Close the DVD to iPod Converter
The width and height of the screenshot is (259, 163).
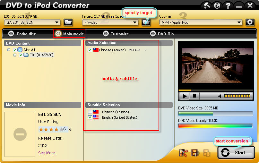pyautogui.click(x=250, y=5)
